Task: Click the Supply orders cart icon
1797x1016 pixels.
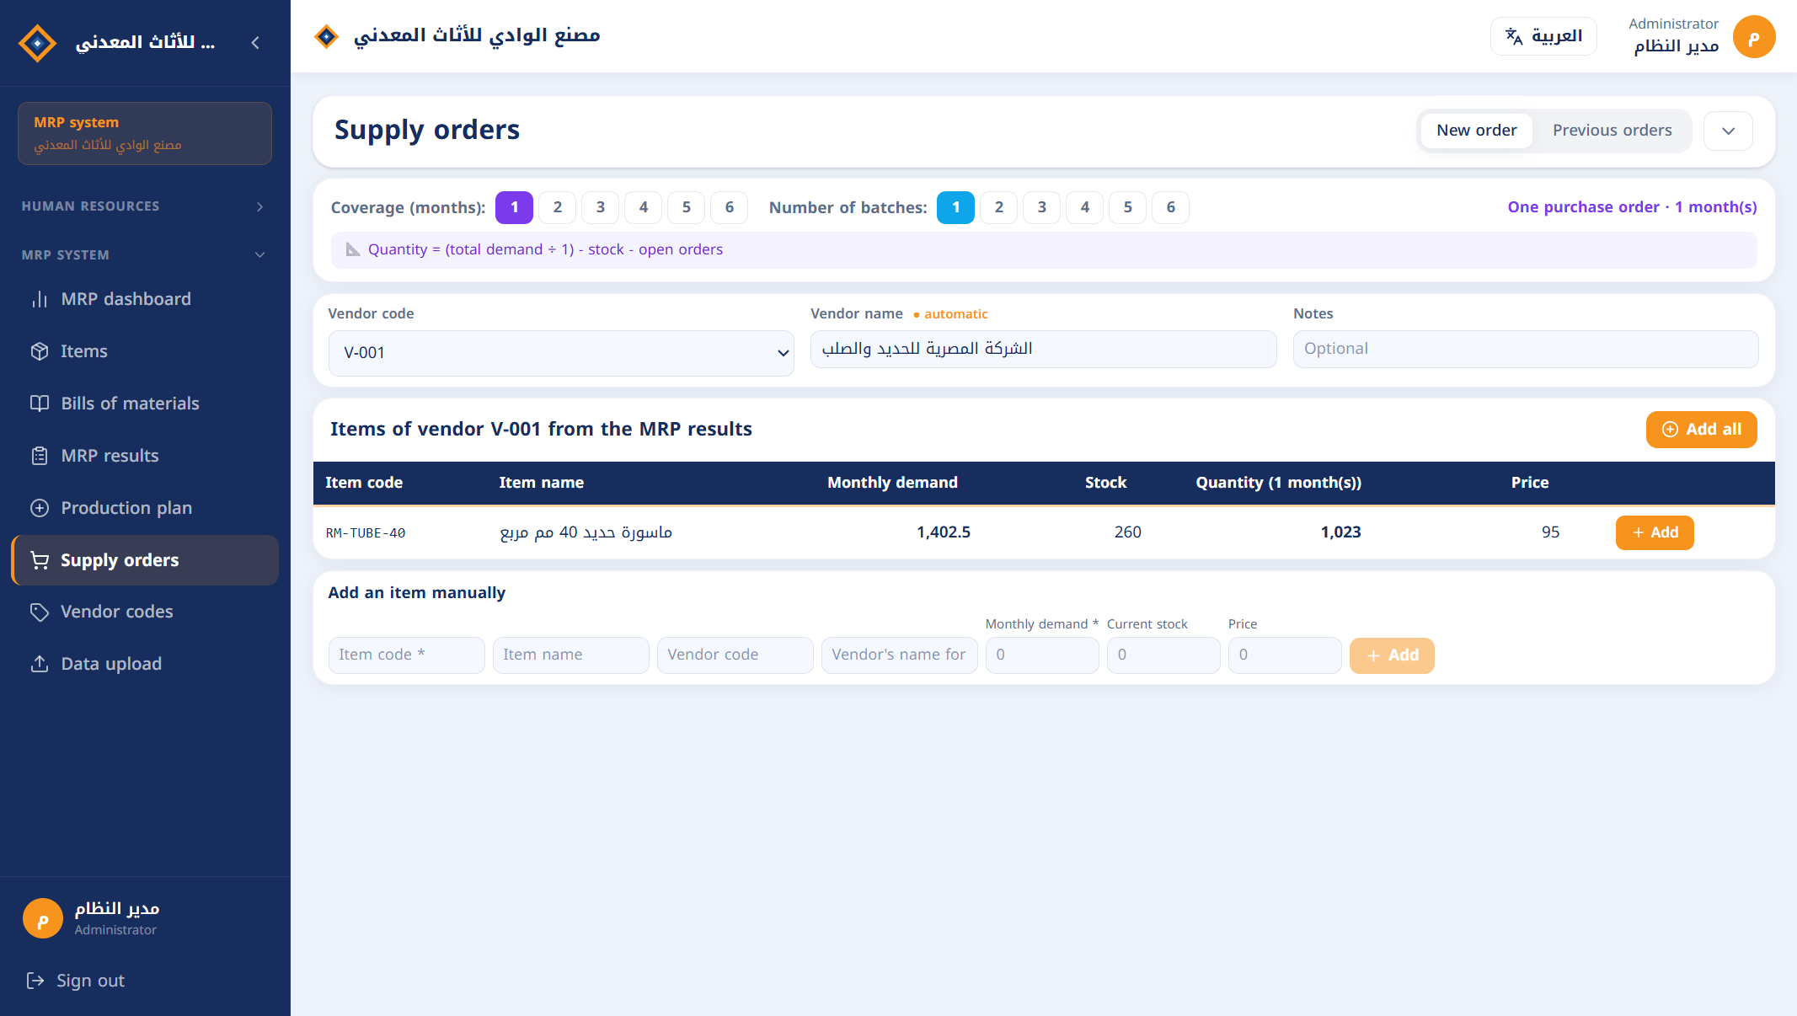Action: (x=40, y=560)
